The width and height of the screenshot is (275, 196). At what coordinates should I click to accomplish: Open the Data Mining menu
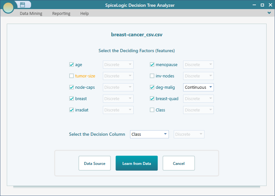(31, 13)
